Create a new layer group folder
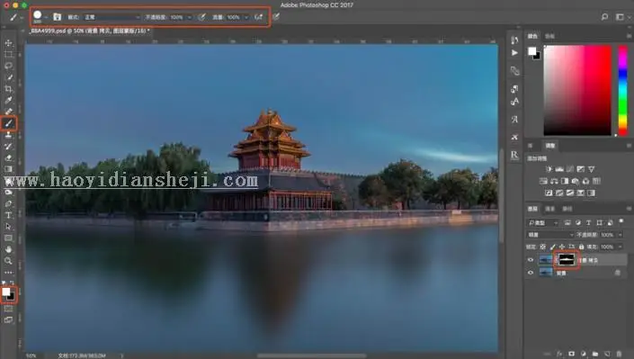Viewport: 634px width, 359px height. (595, 354)
